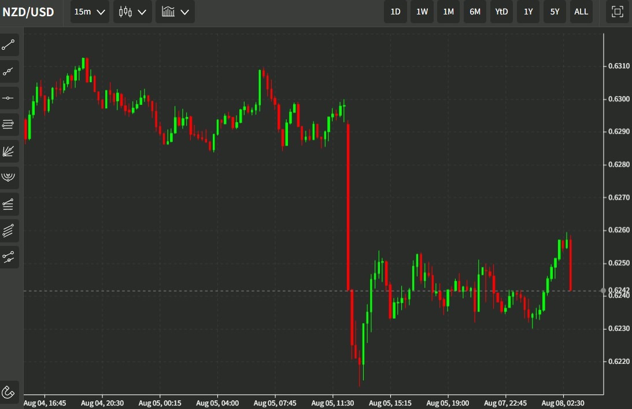632x409 pixels.
Task: Select the parallel channel tool
Action: tap(9, 231)
